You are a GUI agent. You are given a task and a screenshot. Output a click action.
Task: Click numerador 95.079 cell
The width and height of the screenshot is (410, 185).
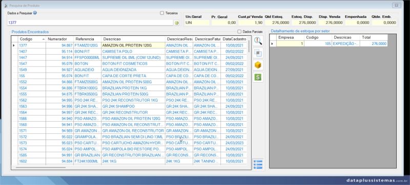59,63
